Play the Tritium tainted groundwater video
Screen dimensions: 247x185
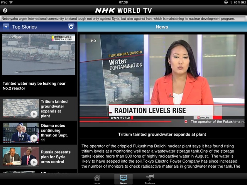pyautogui.click(x=34, y=114)
